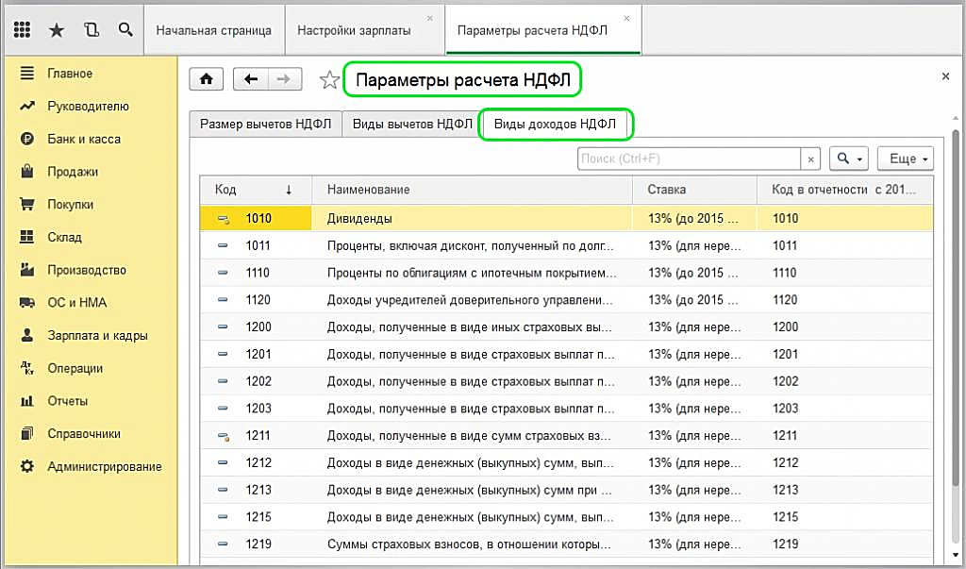966x569 pixels.
Task: Select Суммы страховых взносов row name
Action: (472, 544)
